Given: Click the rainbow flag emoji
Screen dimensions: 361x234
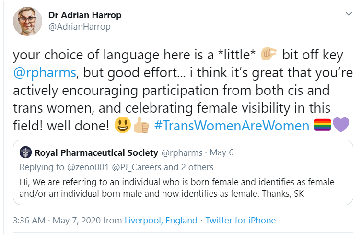Looking at the screenshot, I should pyautogui.click(x=323, y=125).
